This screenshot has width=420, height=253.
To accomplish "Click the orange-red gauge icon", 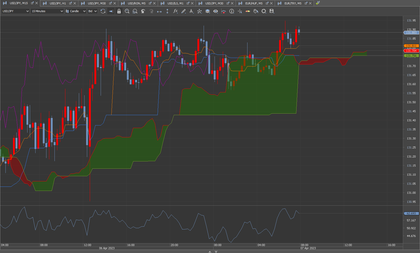I will [248, 11].
